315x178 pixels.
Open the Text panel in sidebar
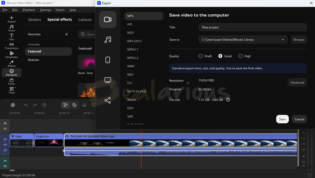tap(11, 37)
